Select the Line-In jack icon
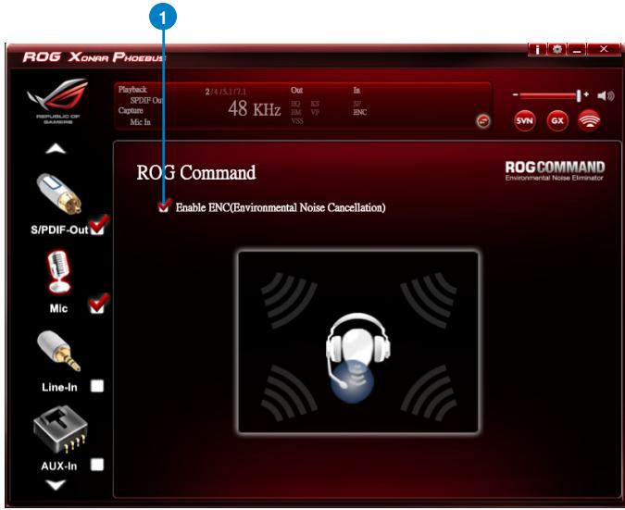Viewport: 625px width, 510px height. coord(59,352)
